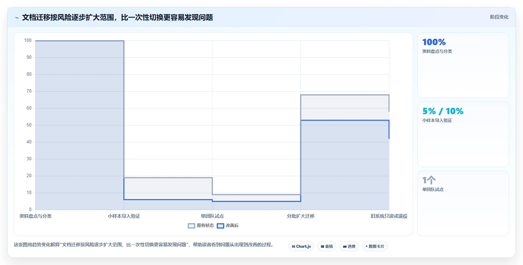Click the lightning icon beside the title
Screen dimensions: 523x265
point(17,18)
